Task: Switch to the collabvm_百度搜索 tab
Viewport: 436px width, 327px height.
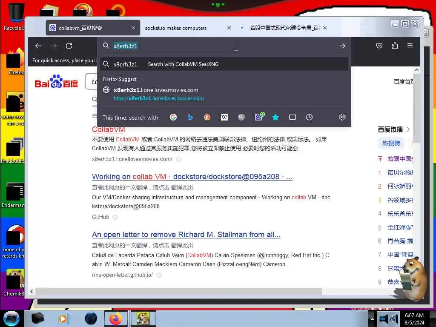Action: point(93,28)
